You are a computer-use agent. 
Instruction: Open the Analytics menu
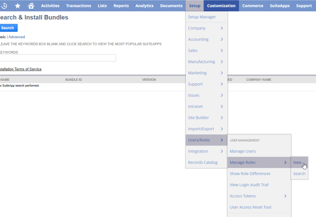[x=144, y=6]
